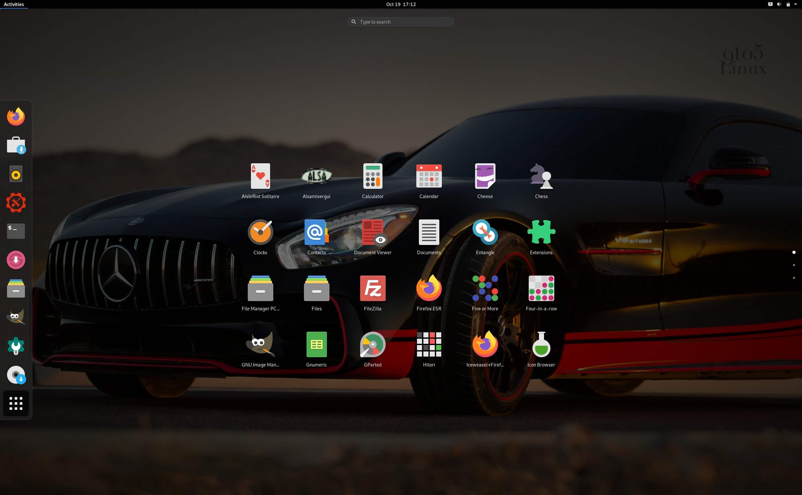Open the Contacts app

pyautogui.click(x=316, y=237)
